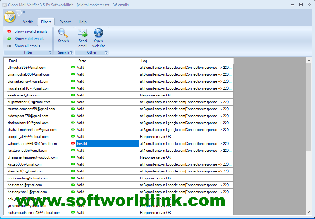The width and height of the screenshot is (315, 219).
Task: Click the gray envelope icon for all emails
Action: (x=9, y=46)
